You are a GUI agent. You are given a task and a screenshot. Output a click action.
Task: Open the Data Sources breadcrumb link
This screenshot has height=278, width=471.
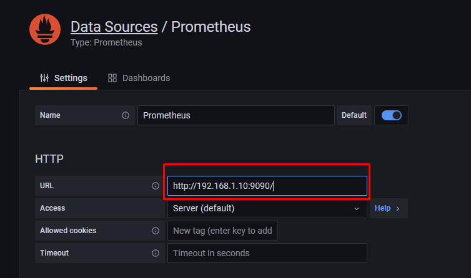pyautogui.click(x=114, y=27)
